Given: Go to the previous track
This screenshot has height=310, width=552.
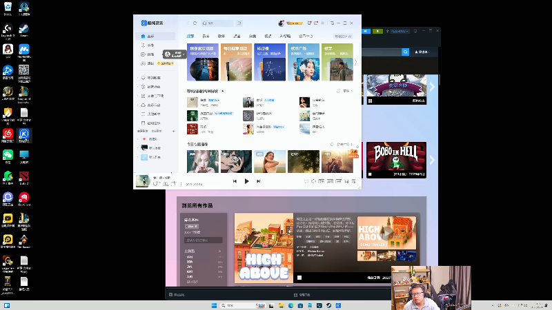Looking at the screenshot, I should (x=235, y=181).
